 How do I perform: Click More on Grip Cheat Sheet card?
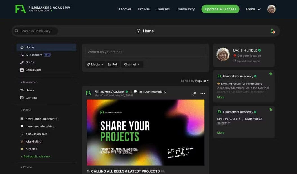pos(221,133)
